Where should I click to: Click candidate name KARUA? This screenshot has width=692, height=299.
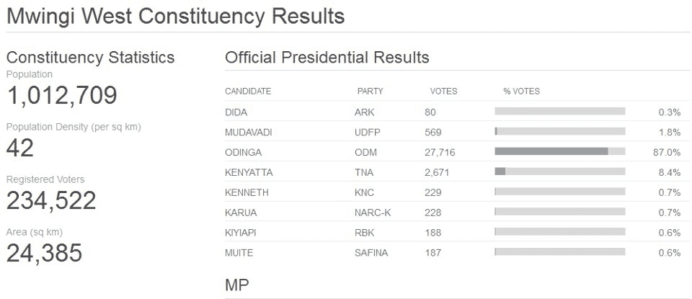(x=241, y=213)
